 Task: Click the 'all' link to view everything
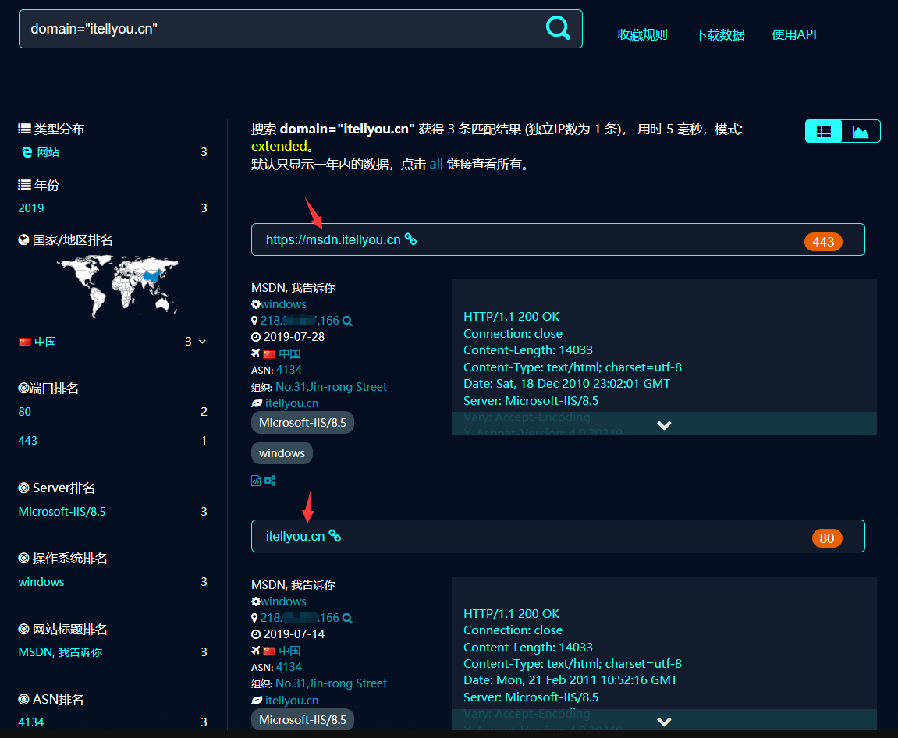click(436, 165)
